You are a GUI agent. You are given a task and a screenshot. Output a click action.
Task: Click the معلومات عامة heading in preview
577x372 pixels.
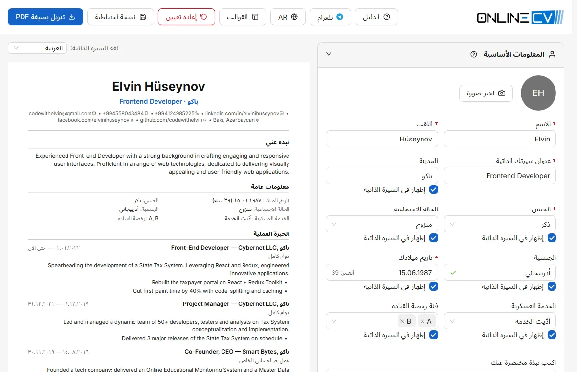pos(270,187)
